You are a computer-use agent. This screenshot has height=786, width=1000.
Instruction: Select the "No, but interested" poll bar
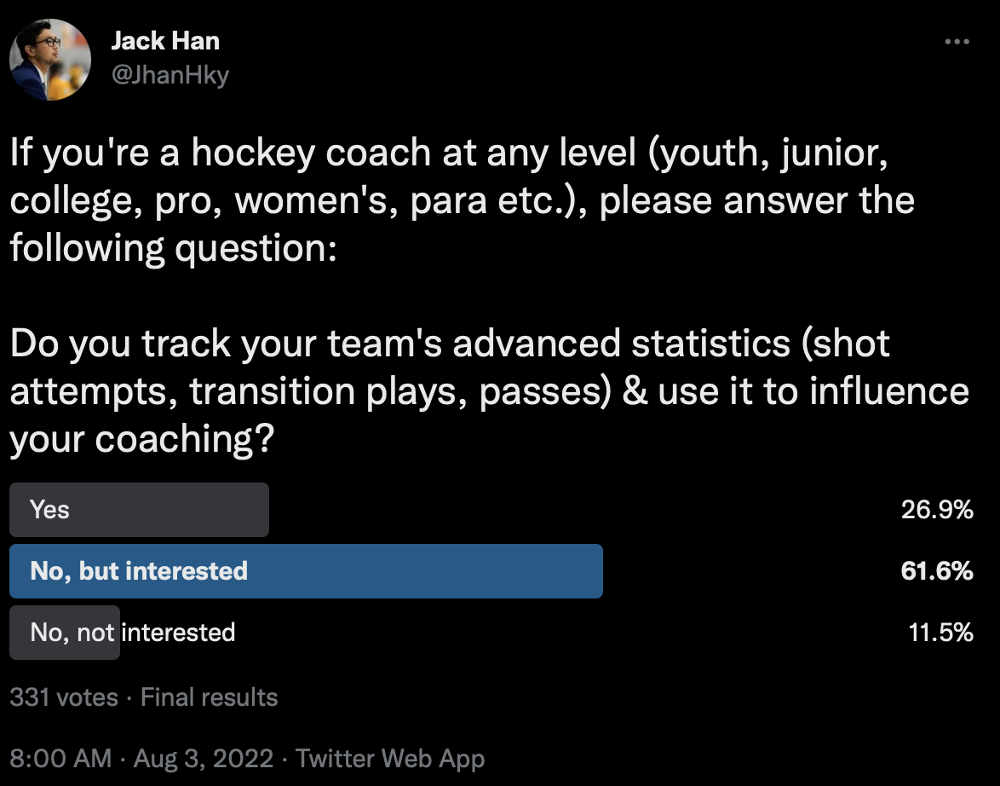306,571
